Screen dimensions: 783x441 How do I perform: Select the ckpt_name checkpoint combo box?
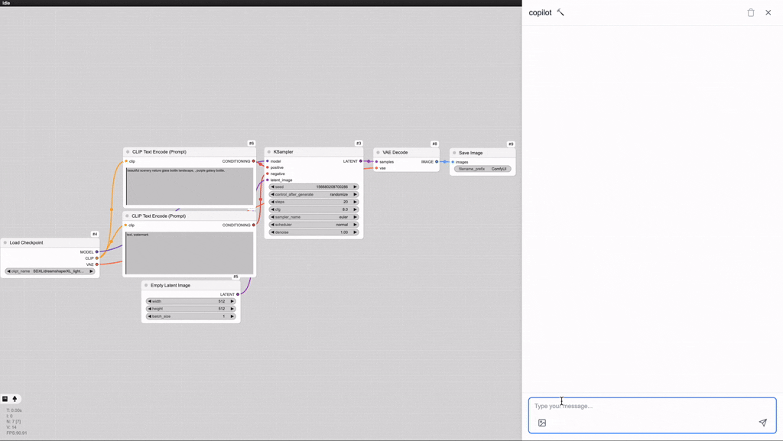click(x=50, y=271)
